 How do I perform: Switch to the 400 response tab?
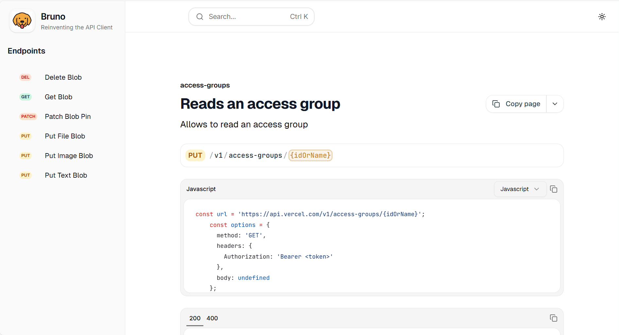point(212,318)
